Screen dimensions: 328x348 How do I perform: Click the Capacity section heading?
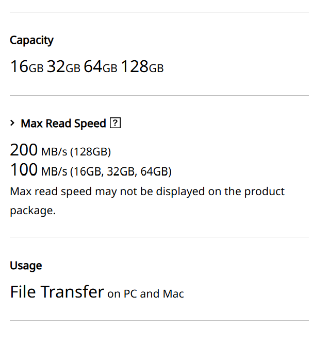tap(31, 40)
